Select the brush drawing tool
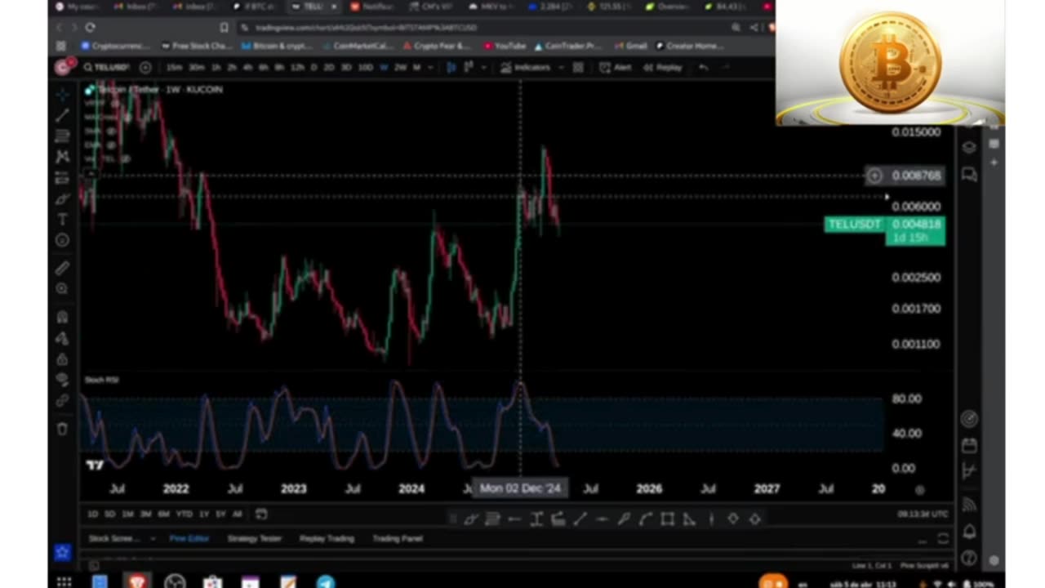1045x588 pixels. [x=62, y=198]
